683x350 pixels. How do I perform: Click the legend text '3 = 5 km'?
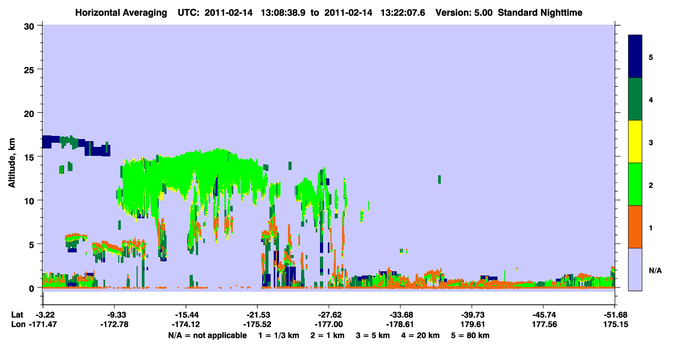(x=374, y=335)
